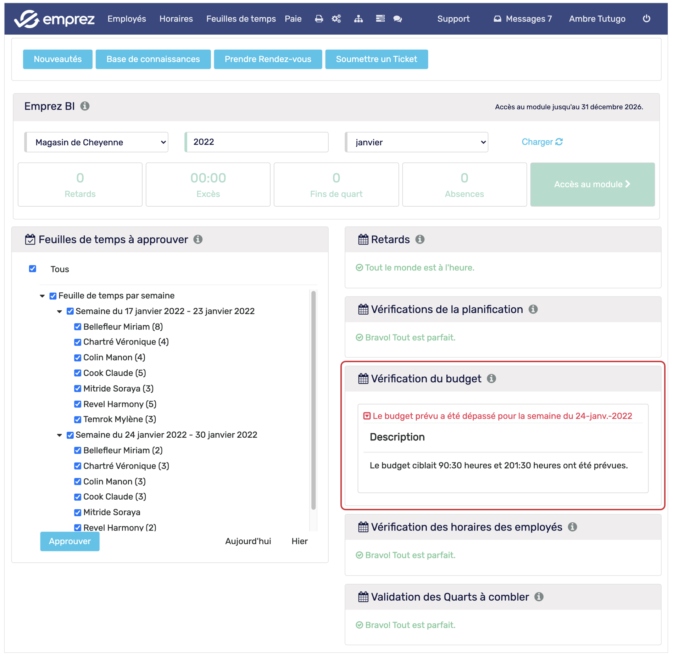Uncheck Semaine du 17 janvier 2022 checkbox
This screenshot has height=657, width=673.
pos(70,311)
